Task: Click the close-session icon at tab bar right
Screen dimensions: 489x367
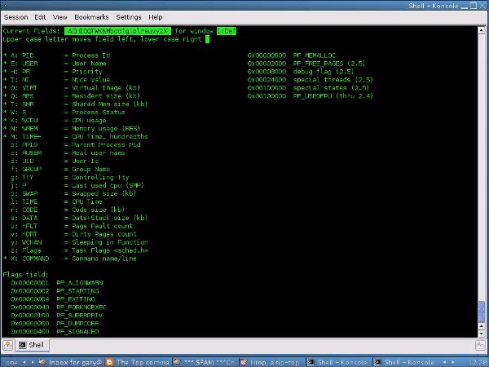Action: pyautogui.click(x=480, y=345)
